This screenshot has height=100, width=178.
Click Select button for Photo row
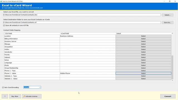point(144,66)
